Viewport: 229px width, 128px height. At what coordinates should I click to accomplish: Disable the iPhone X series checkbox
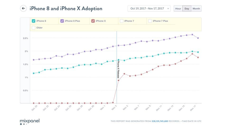93,21
